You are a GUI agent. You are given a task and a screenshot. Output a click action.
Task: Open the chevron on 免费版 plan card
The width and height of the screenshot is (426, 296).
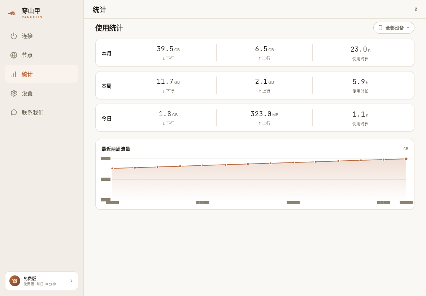[x=71, y=281]
